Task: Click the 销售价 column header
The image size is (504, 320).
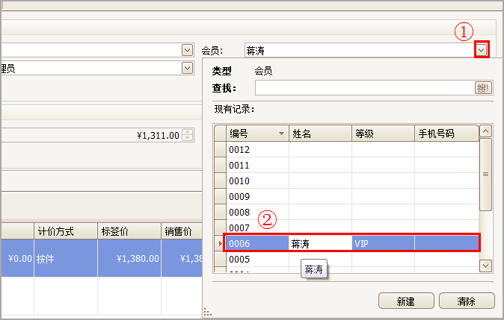Action: click(182, 231)
